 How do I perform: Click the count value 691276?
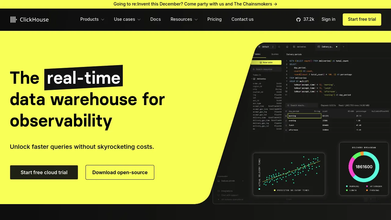pyautogui.click(x=326, y=116)
